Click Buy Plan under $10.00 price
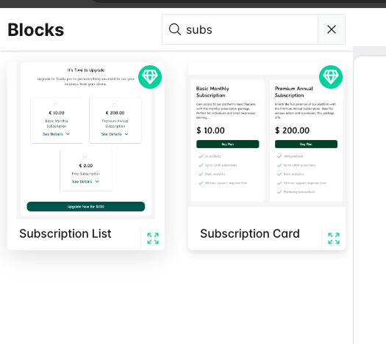Image resolution: width=386 pixels, height=344 pixels. coord(227,144)
